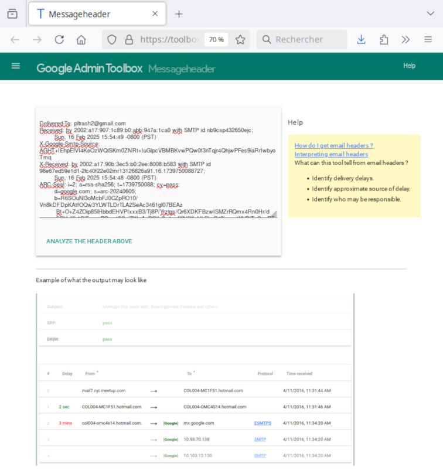Screen dimensions: 443x470
Task: Reset the 70 % zoom level
Action: [x=216, y=40]
